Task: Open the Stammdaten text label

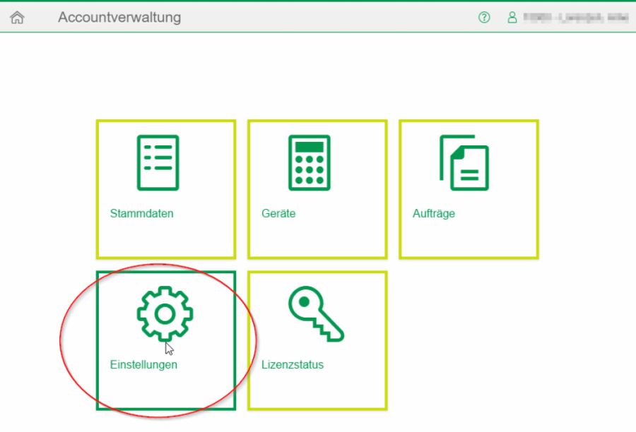Action: point(141,214)
